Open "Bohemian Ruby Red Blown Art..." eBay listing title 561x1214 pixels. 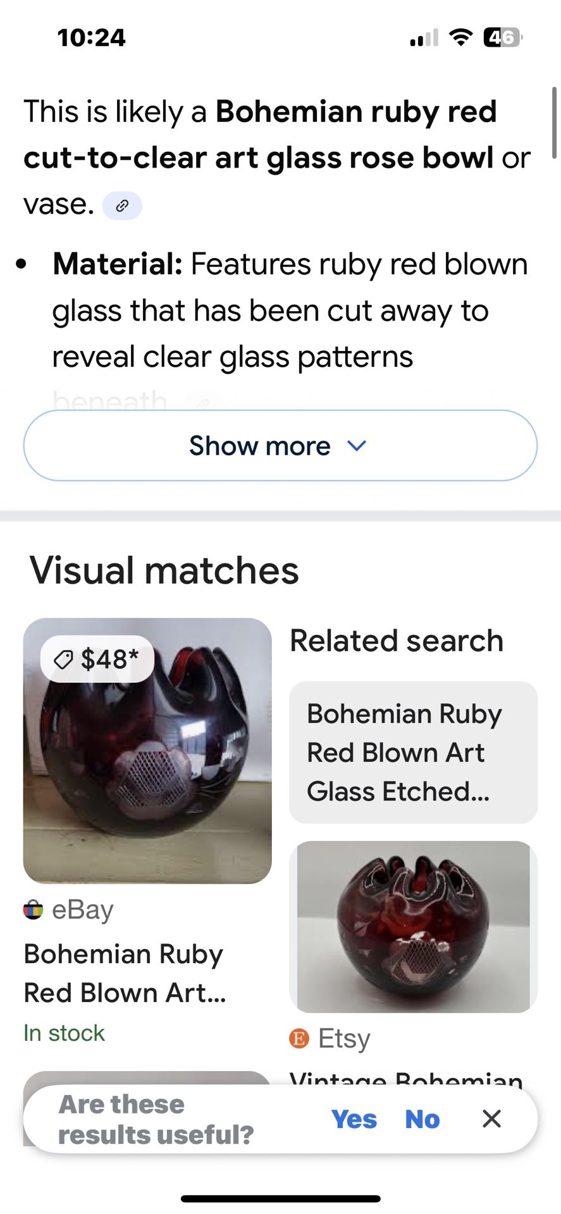pyautogui.click(x=125, y=973)
